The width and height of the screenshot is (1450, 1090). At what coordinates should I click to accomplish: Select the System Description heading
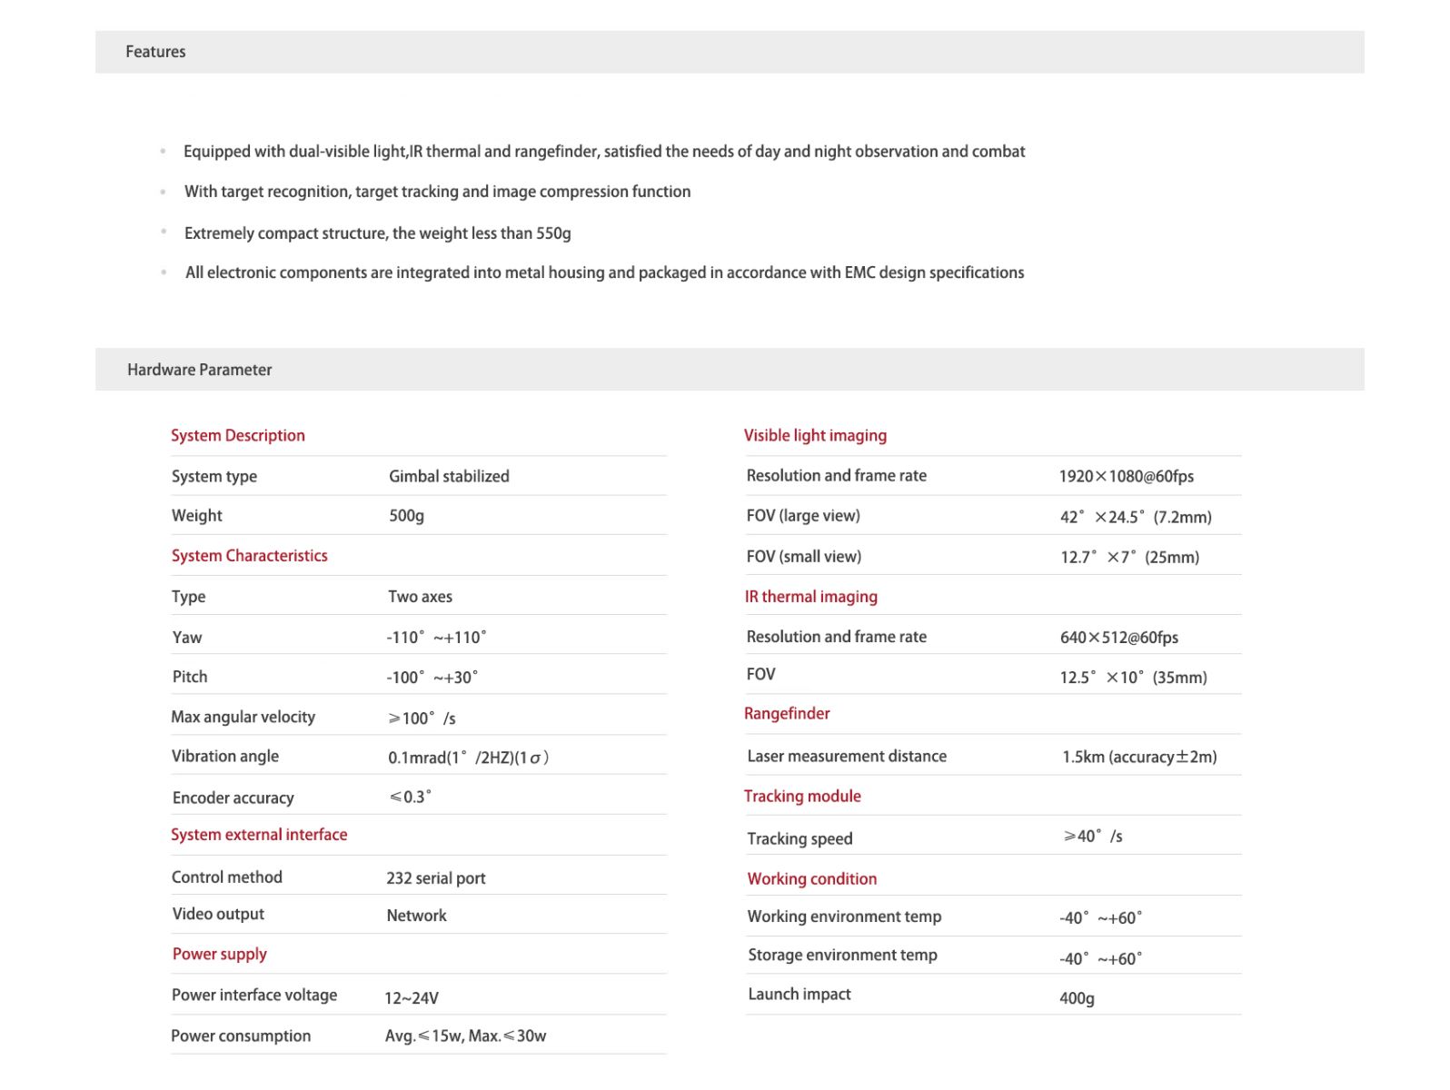point(238,435)
